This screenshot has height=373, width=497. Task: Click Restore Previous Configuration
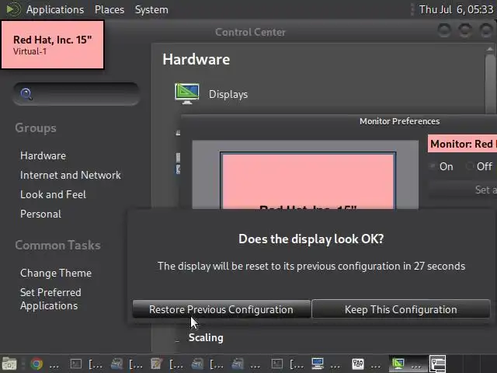(x=221, y=309)
